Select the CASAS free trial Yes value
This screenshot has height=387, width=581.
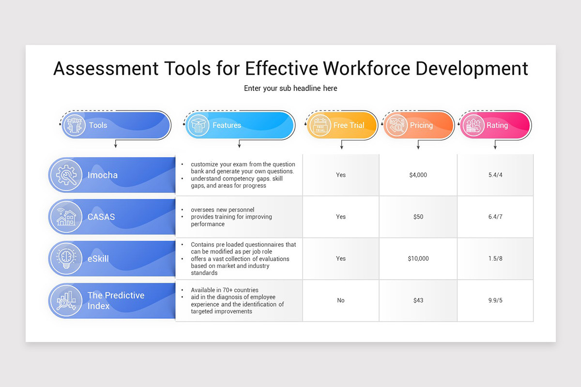341,217
